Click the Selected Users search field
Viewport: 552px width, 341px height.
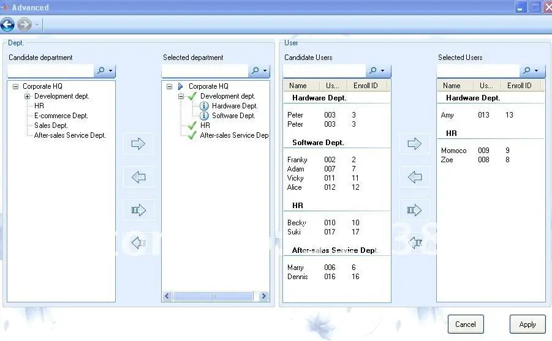(x=478, y=71)
